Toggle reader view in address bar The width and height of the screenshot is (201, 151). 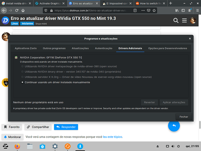[x=135, y=10]
